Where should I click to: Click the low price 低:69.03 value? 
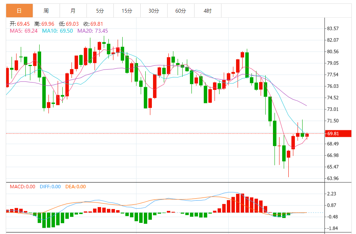pyautogui.click(x=69, y=24)
